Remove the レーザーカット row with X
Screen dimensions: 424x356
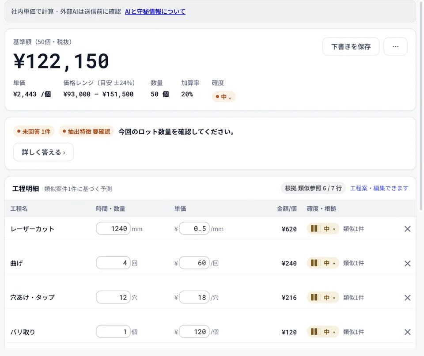[x=407, y=229]
